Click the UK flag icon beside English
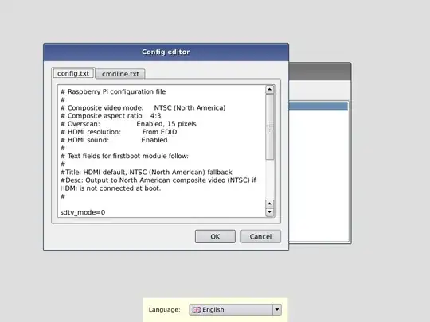This screenshot has width=430, height=322. 197,310
